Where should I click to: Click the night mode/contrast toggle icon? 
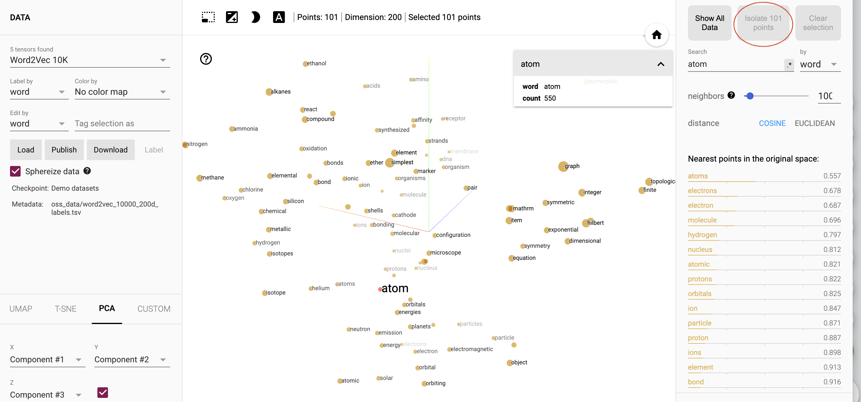tap(255, 17)
